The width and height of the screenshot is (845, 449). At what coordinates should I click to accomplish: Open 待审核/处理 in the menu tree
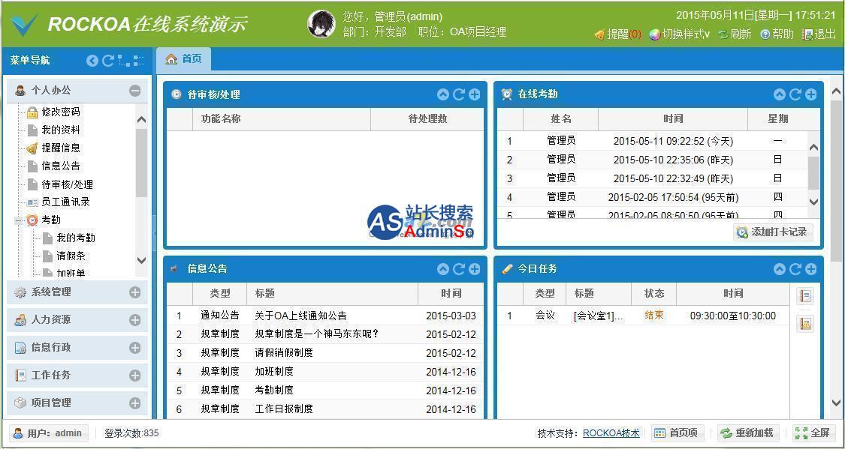coord(67,184)
